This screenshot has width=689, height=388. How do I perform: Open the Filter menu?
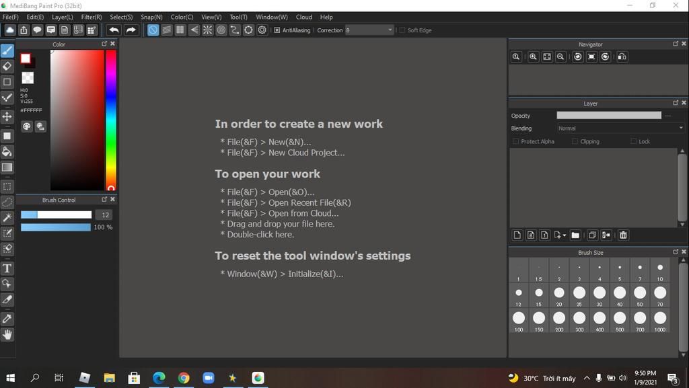pyautogui.click(x=92, y=17)
